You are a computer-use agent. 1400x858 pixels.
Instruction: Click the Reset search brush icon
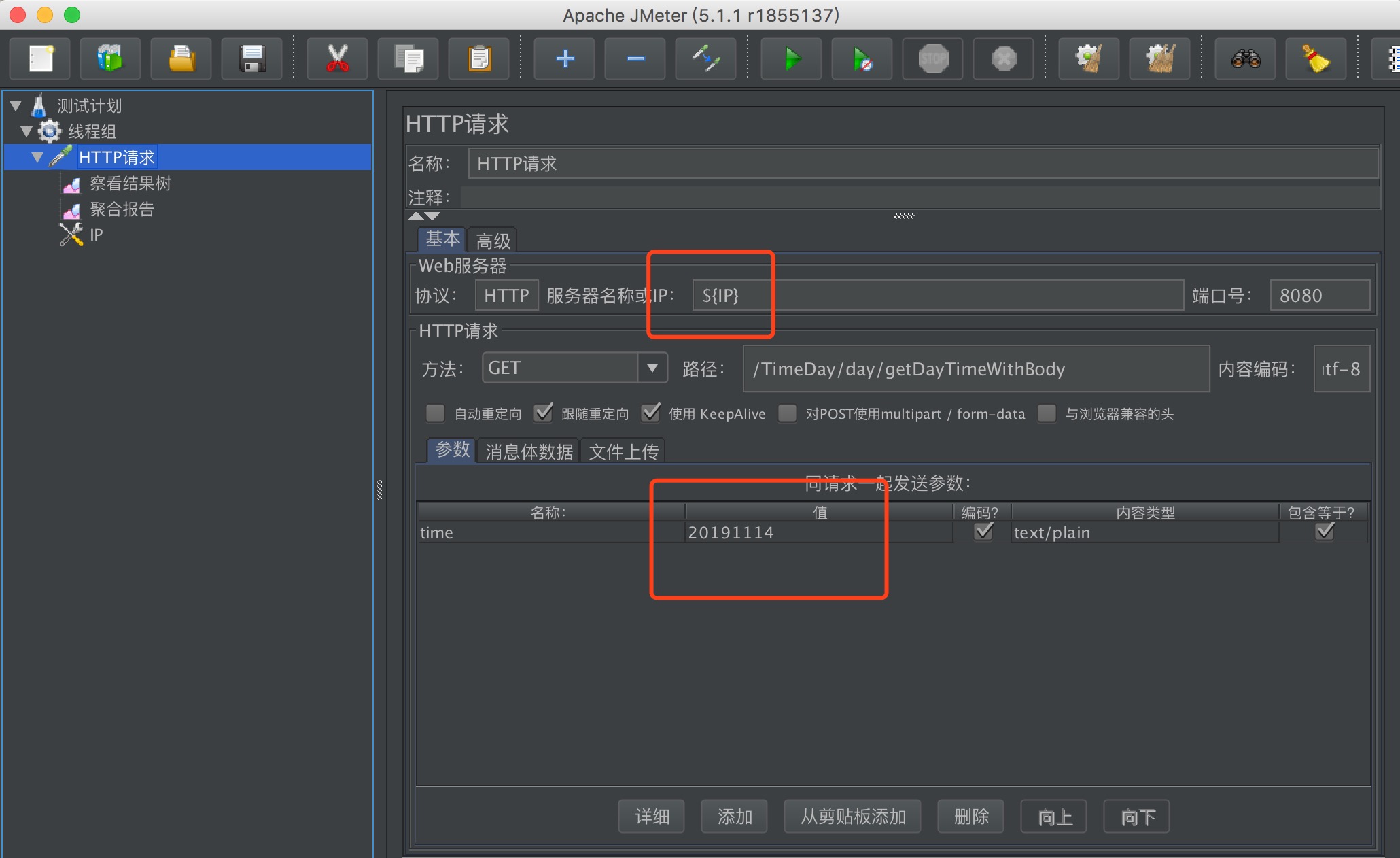[1316, 59]
